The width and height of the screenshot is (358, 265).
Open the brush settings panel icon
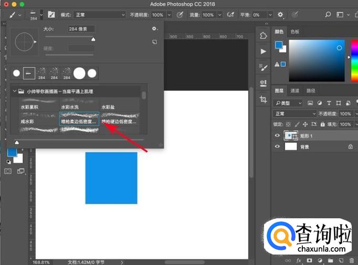pyautogui.click(x=52, y=15)
